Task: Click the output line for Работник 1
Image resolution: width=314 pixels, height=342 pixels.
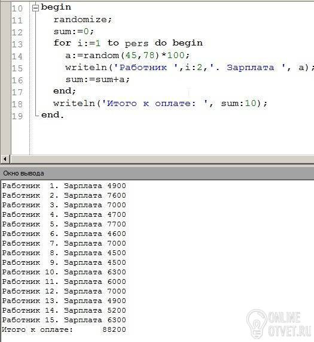Action: (x=64, y=186)
